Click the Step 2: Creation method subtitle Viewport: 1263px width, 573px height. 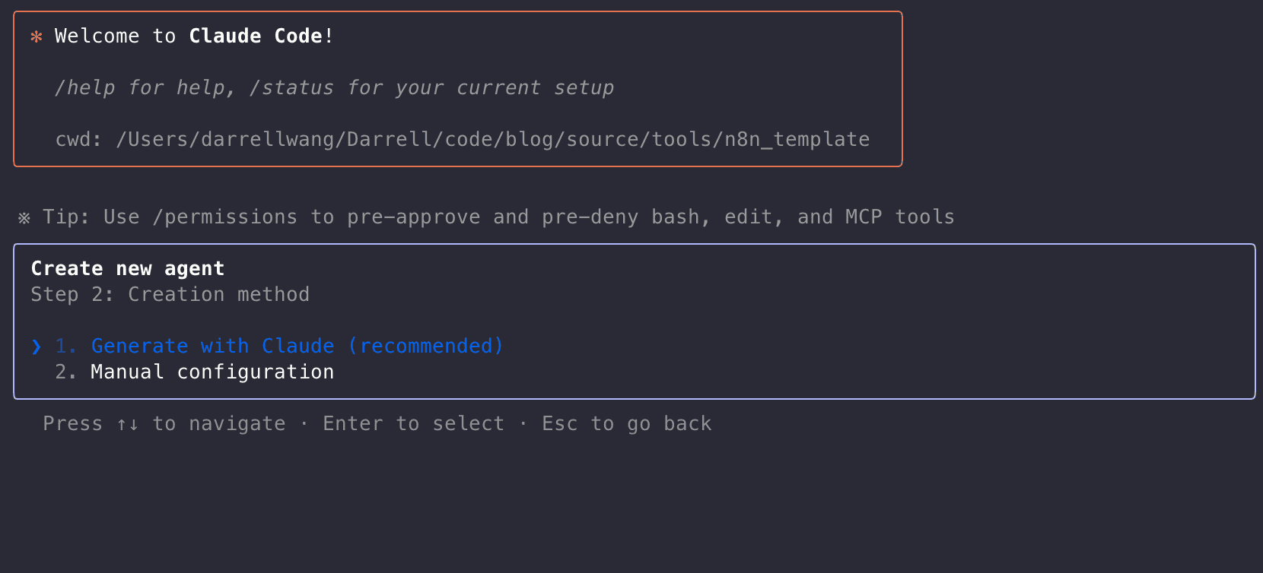click(170, 295)
